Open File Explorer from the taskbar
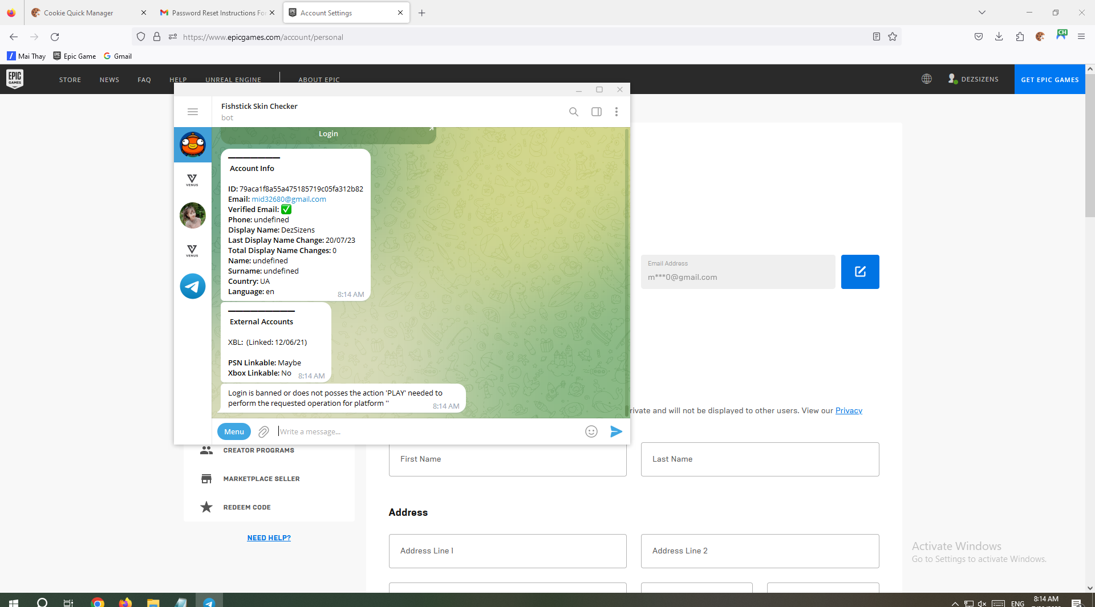The width and height of the screenshot is (1095, 607). [153, 602]
